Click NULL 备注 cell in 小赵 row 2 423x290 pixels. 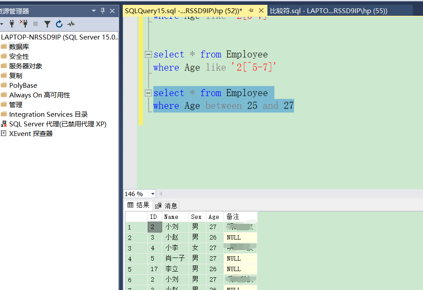click(240, 238)
